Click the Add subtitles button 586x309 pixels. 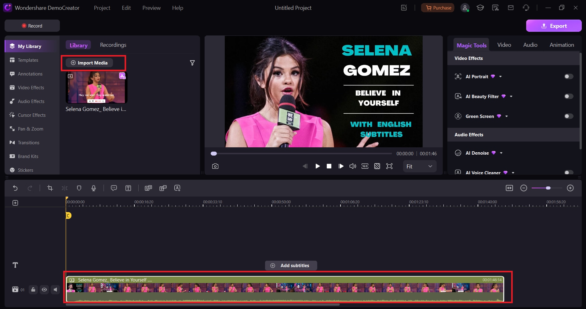[x=291, y=266]
